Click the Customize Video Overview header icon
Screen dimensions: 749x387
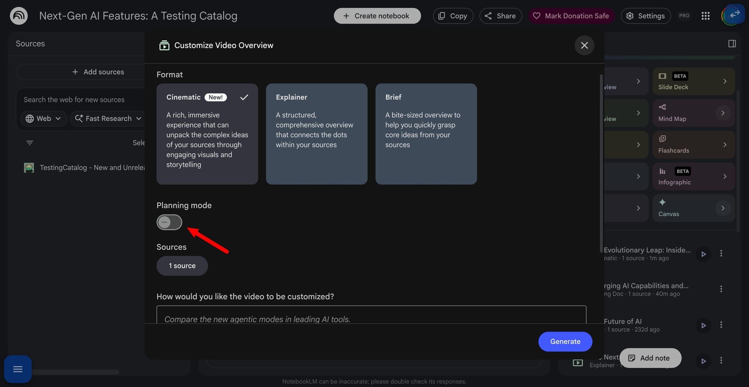[164, 45]
